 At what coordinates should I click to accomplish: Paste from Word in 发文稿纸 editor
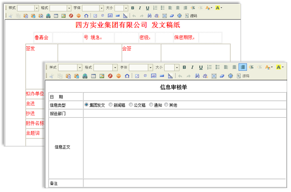click(41, 16)
